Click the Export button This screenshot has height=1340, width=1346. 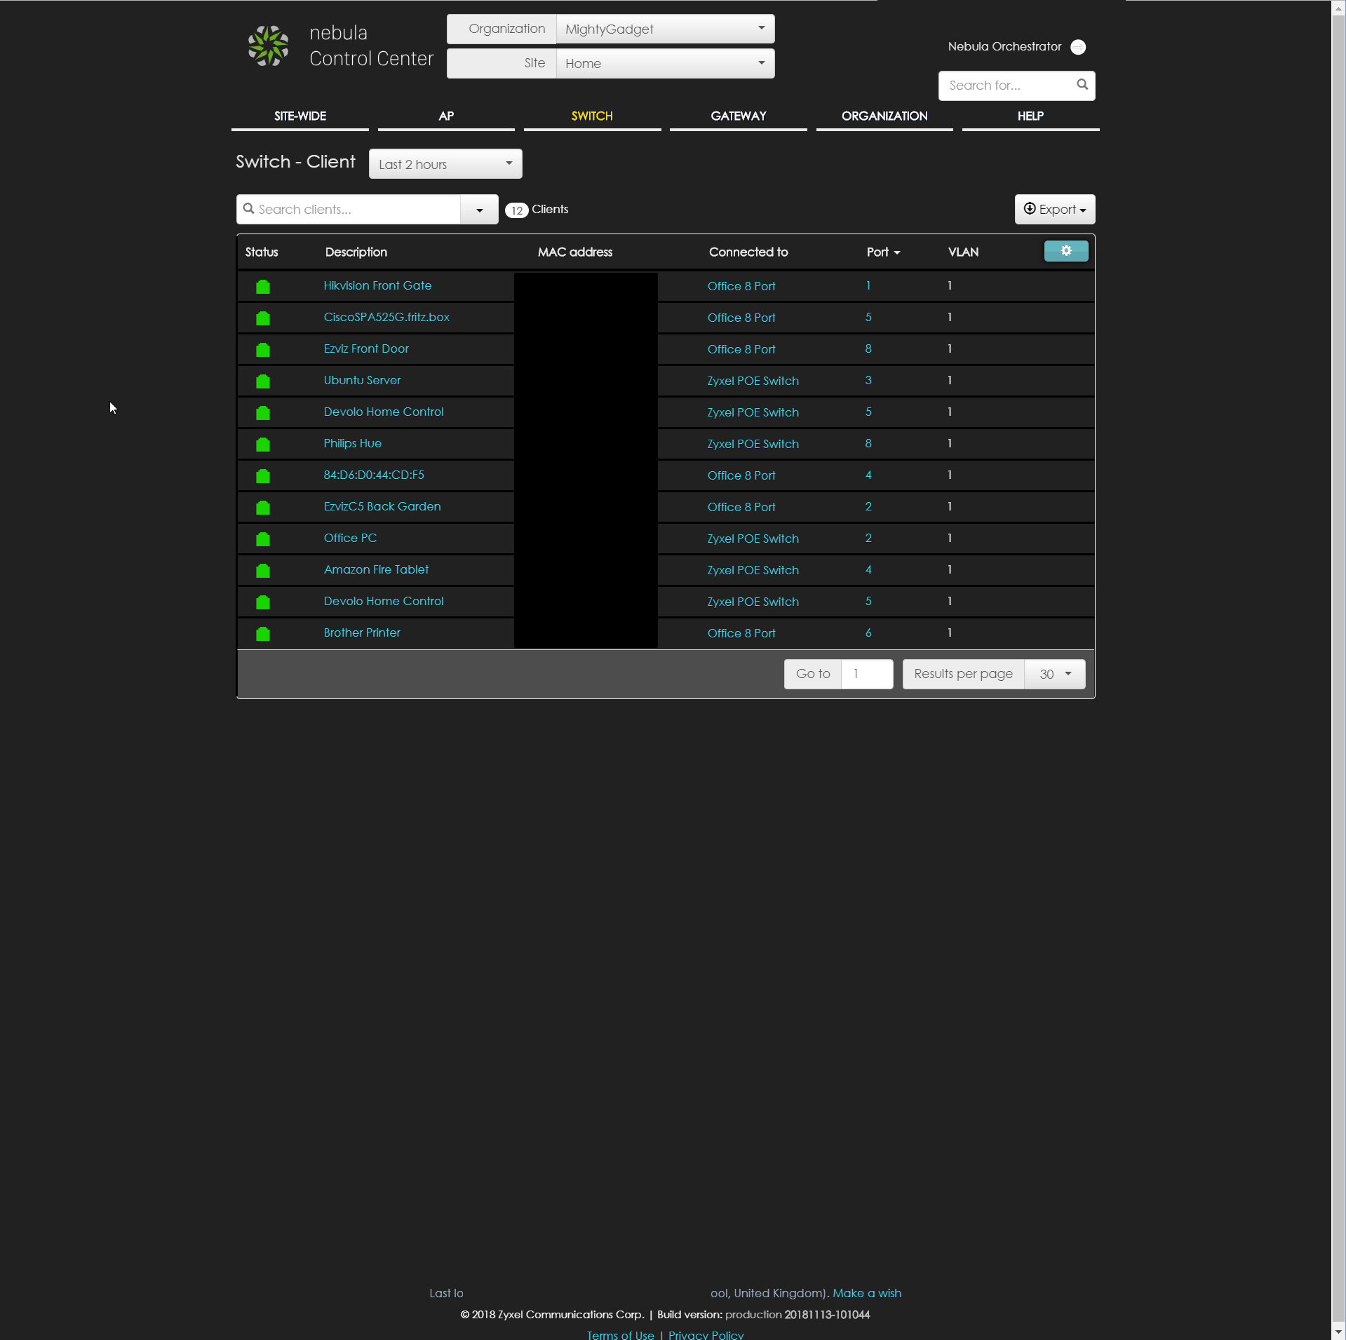pos(1054,210)
